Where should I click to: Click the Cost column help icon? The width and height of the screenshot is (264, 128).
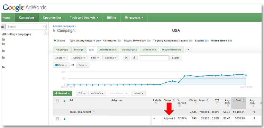click(x=243, y=100)
